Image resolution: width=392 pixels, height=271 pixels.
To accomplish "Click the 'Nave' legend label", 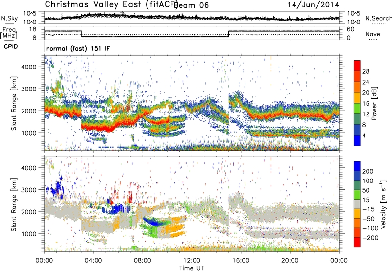I will 372,34.
